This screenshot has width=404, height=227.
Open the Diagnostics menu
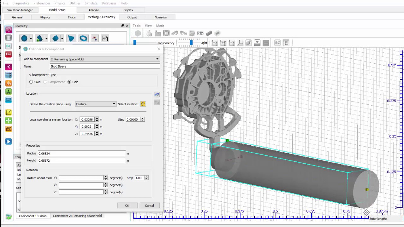(21, 3)
